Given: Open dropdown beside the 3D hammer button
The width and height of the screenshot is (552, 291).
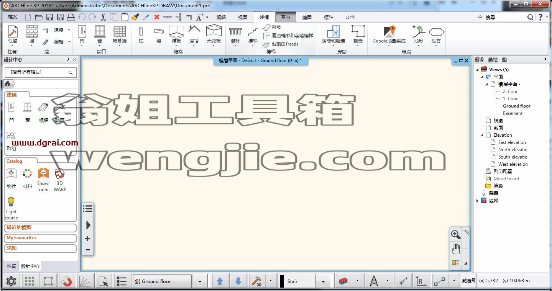Looking at the screenshot, I should 271,281.
